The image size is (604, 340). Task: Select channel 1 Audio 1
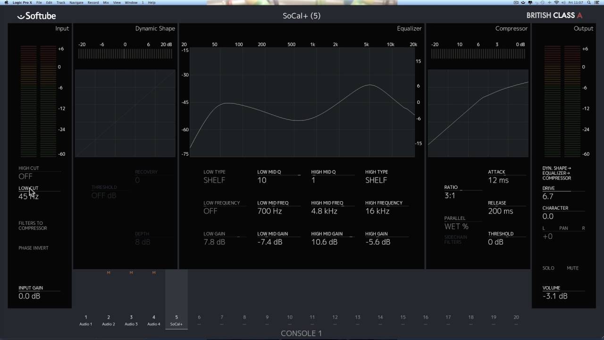86,320
